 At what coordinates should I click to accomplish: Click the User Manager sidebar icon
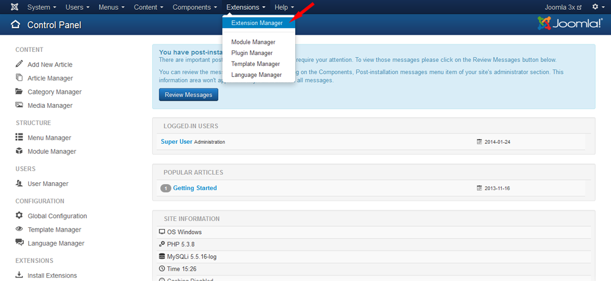click(x=19, y=183)
